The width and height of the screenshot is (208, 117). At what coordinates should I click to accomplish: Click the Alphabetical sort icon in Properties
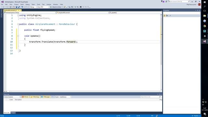[x=167, y=16]
